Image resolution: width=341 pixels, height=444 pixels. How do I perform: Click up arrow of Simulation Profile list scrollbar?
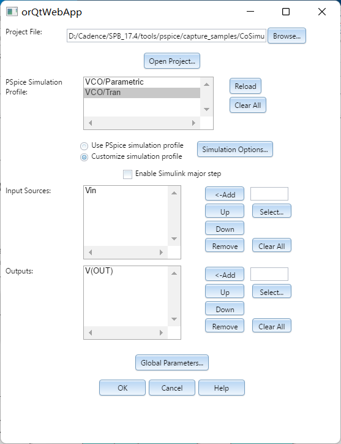point(207,85)
